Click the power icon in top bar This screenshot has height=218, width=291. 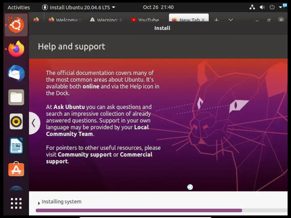272,7
